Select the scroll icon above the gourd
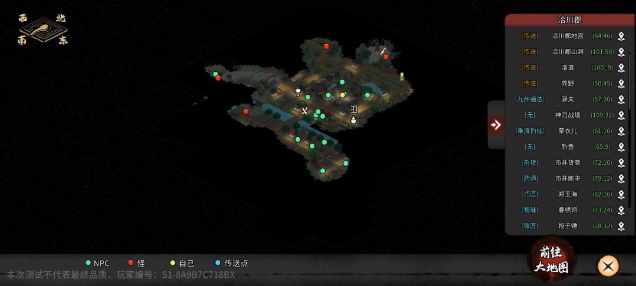This screenshot has height=286, width=636. click(354, 109)
